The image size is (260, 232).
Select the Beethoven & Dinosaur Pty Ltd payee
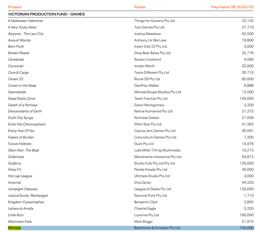(157, 228)
